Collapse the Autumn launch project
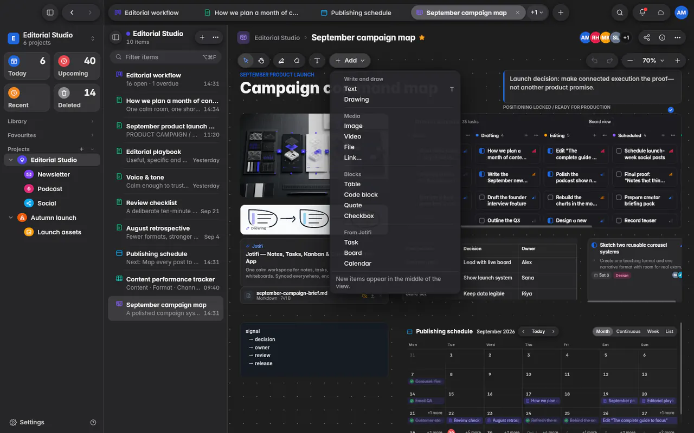694x433 pixels. (11, 218)
